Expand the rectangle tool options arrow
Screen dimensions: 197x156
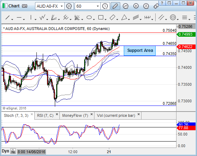tap(105, 19)
